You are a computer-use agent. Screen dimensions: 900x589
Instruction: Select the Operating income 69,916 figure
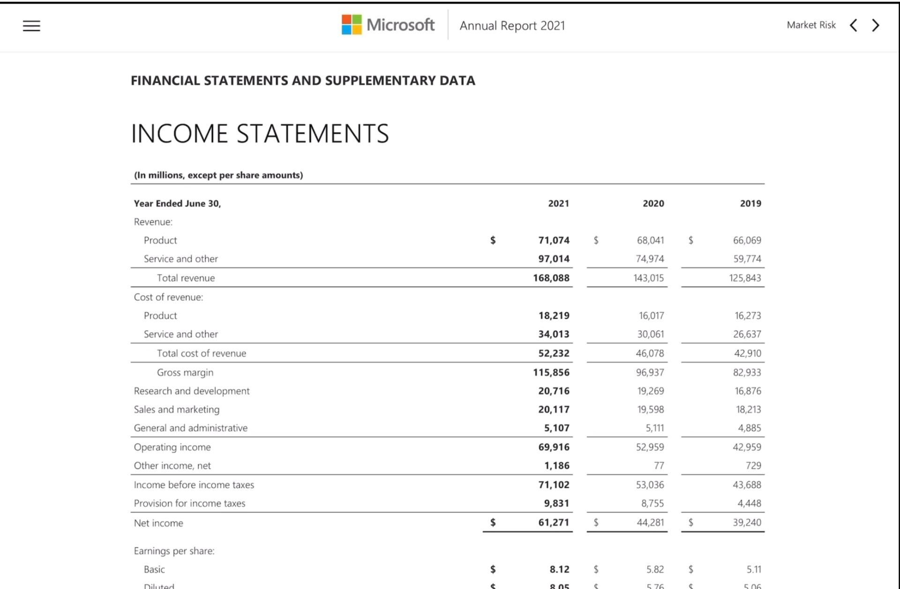coord(554,447)
